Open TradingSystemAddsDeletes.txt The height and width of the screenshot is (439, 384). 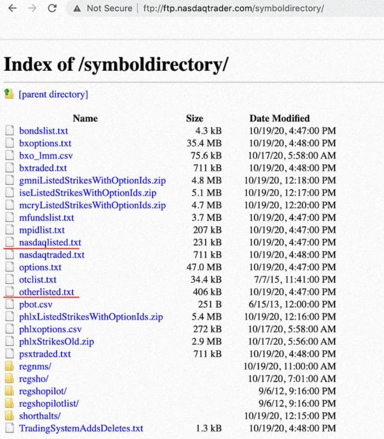[81, 429]
